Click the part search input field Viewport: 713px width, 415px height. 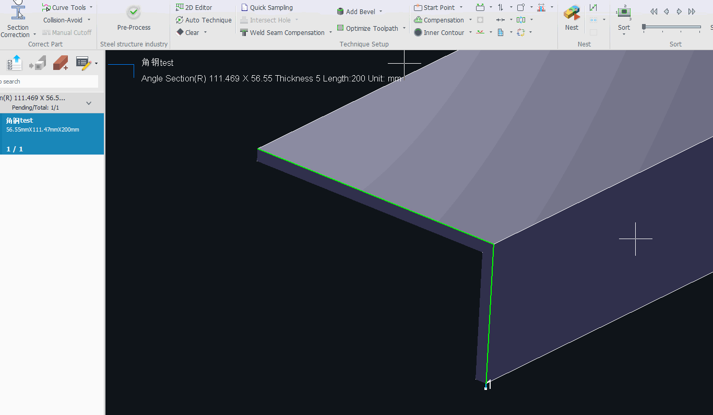50,81
